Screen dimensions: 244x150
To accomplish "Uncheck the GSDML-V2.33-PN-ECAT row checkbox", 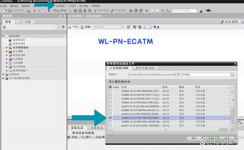I will [110, 118].
